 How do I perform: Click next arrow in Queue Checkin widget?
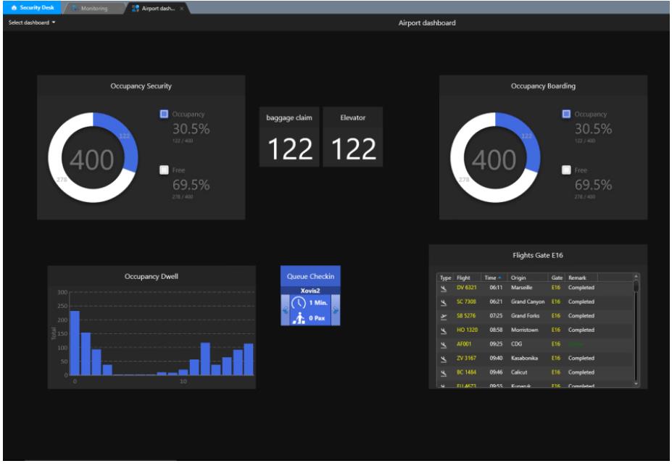(x=336, y=310)
